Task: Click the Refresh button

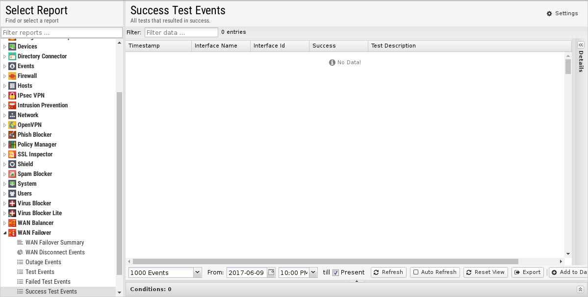Action: pyautogui.click(x=388, y=272)
